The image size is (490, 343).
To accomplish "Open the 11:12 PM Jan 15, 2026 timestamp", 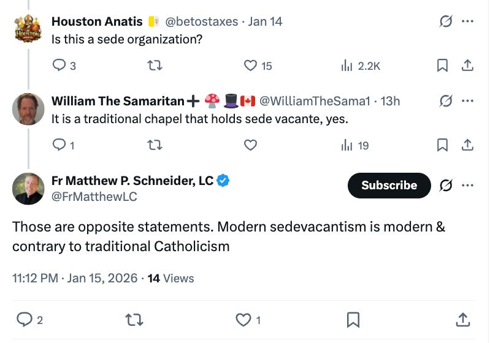I will 75,278.
